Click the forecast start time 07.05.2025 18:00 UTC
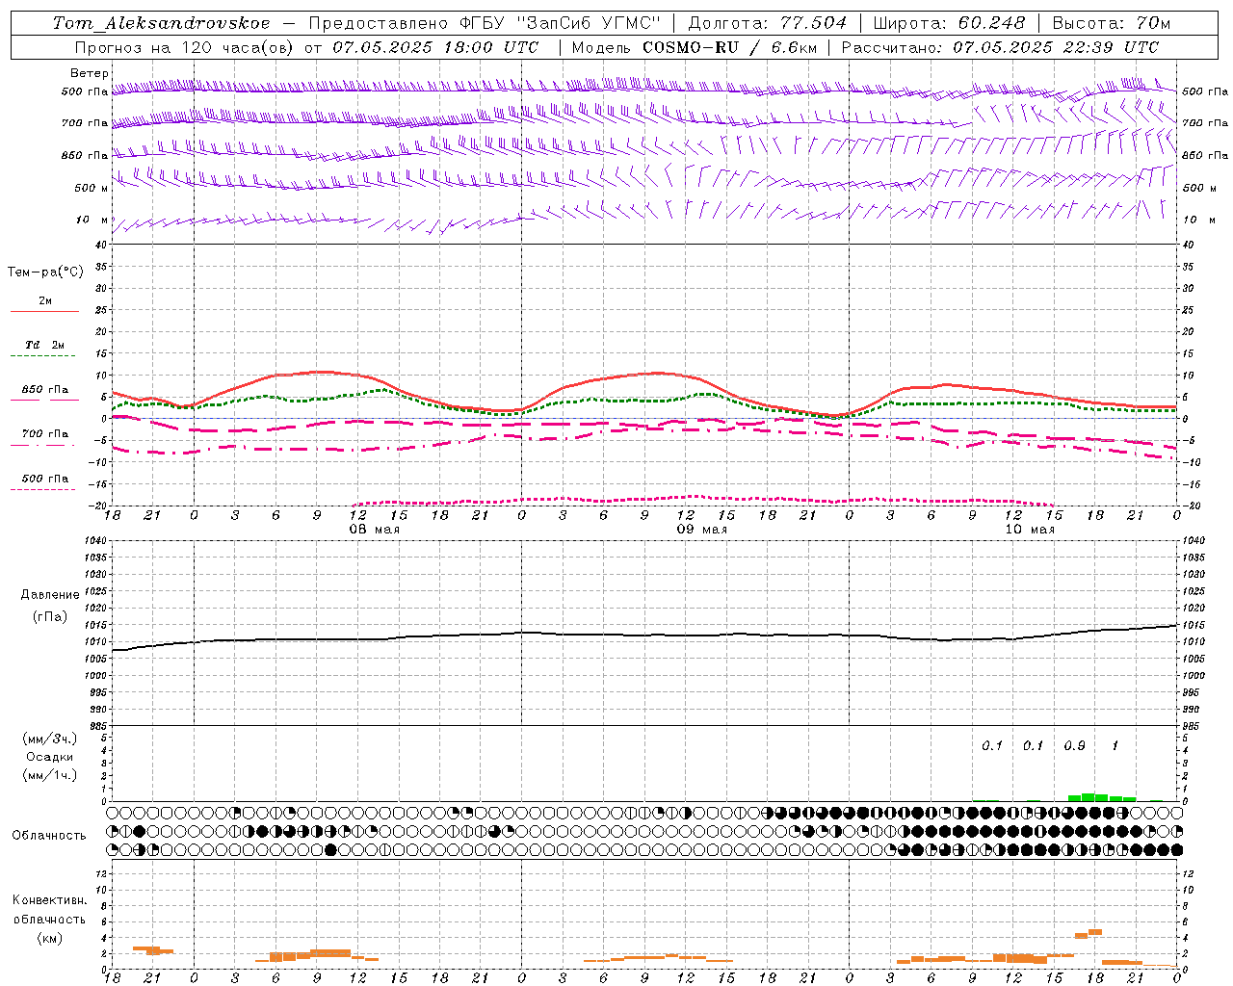The height and width of the screenshot is (986, 1233). pyautogui.click(x=435, y=47)
